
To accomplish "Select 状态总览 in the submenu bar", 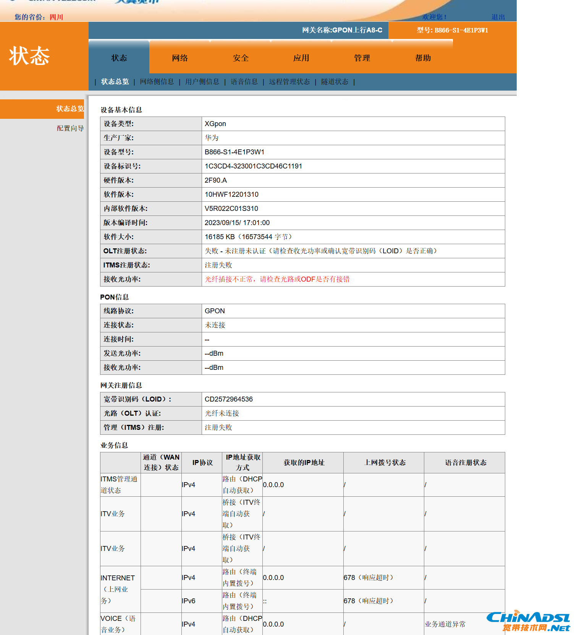I will [x=115, y=82].
